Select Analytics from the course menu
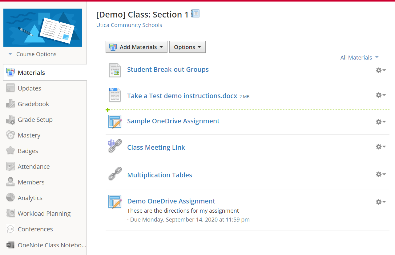 tap(30, 198)
